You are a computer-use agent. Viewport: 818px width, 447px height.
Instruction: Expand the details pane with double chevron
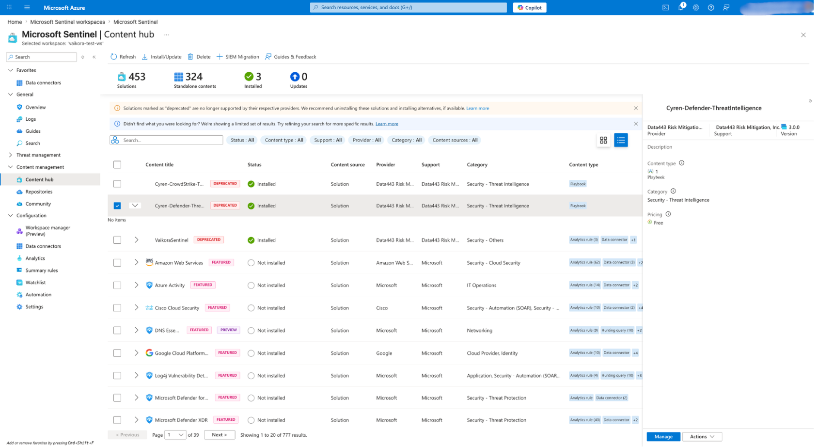(810, 101)
